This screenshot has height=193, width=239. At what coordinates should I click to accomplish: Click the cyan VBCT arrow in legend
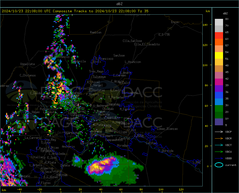[x=219, y=145]
